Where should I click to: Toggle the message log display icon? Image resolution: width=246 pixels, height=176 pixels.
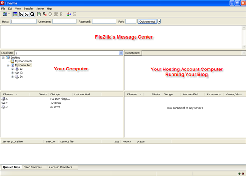point(15,14)
